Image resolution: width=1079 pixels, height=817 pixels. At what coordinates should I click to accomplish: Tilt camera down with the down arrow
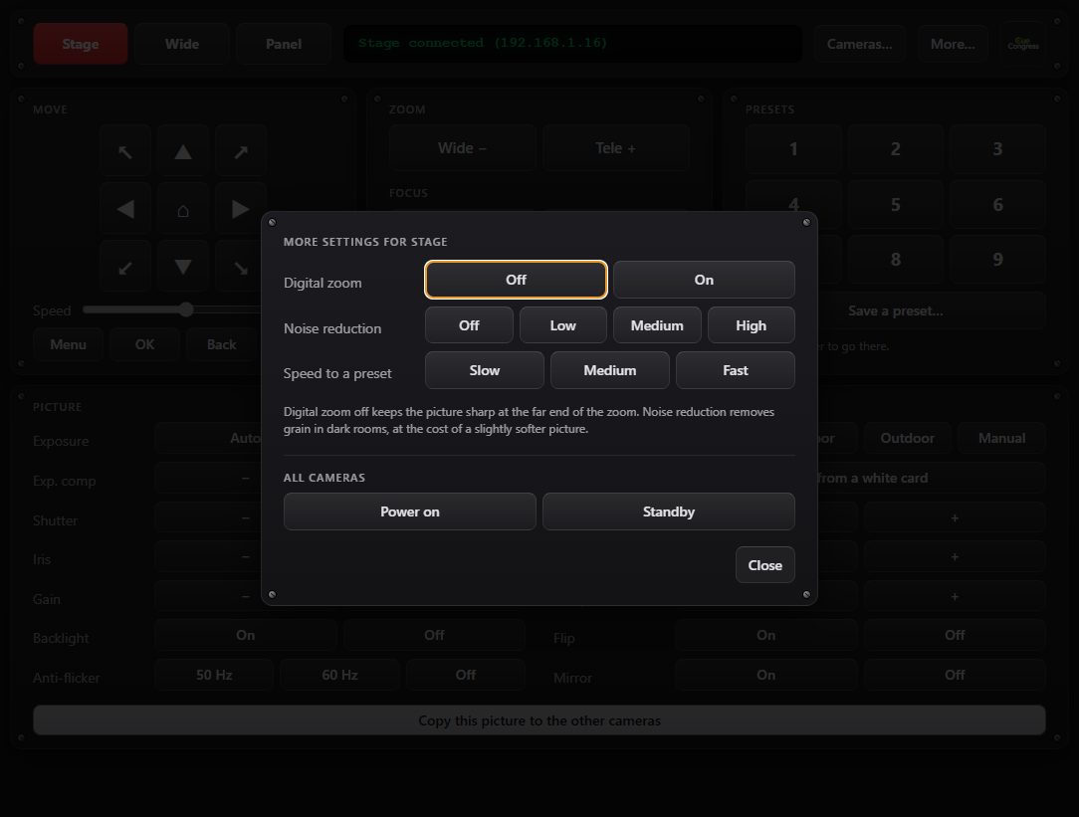click(x=183, y=266)
